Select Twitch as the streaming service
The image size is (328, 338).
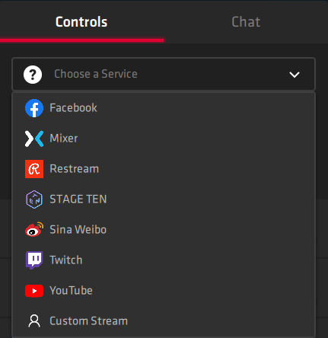point(164,260)
